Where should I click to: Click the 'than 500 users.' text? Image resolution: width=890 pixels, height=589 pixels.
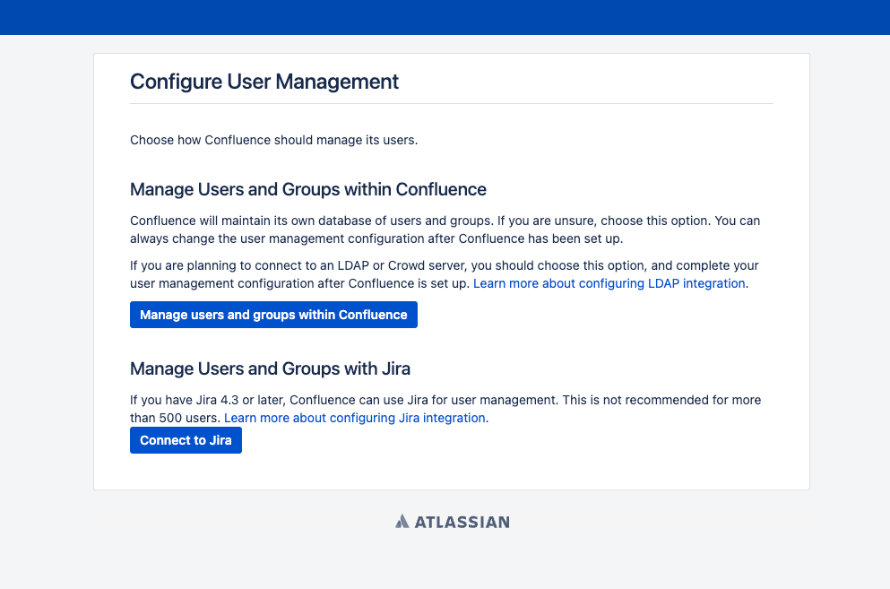(175, 418)
